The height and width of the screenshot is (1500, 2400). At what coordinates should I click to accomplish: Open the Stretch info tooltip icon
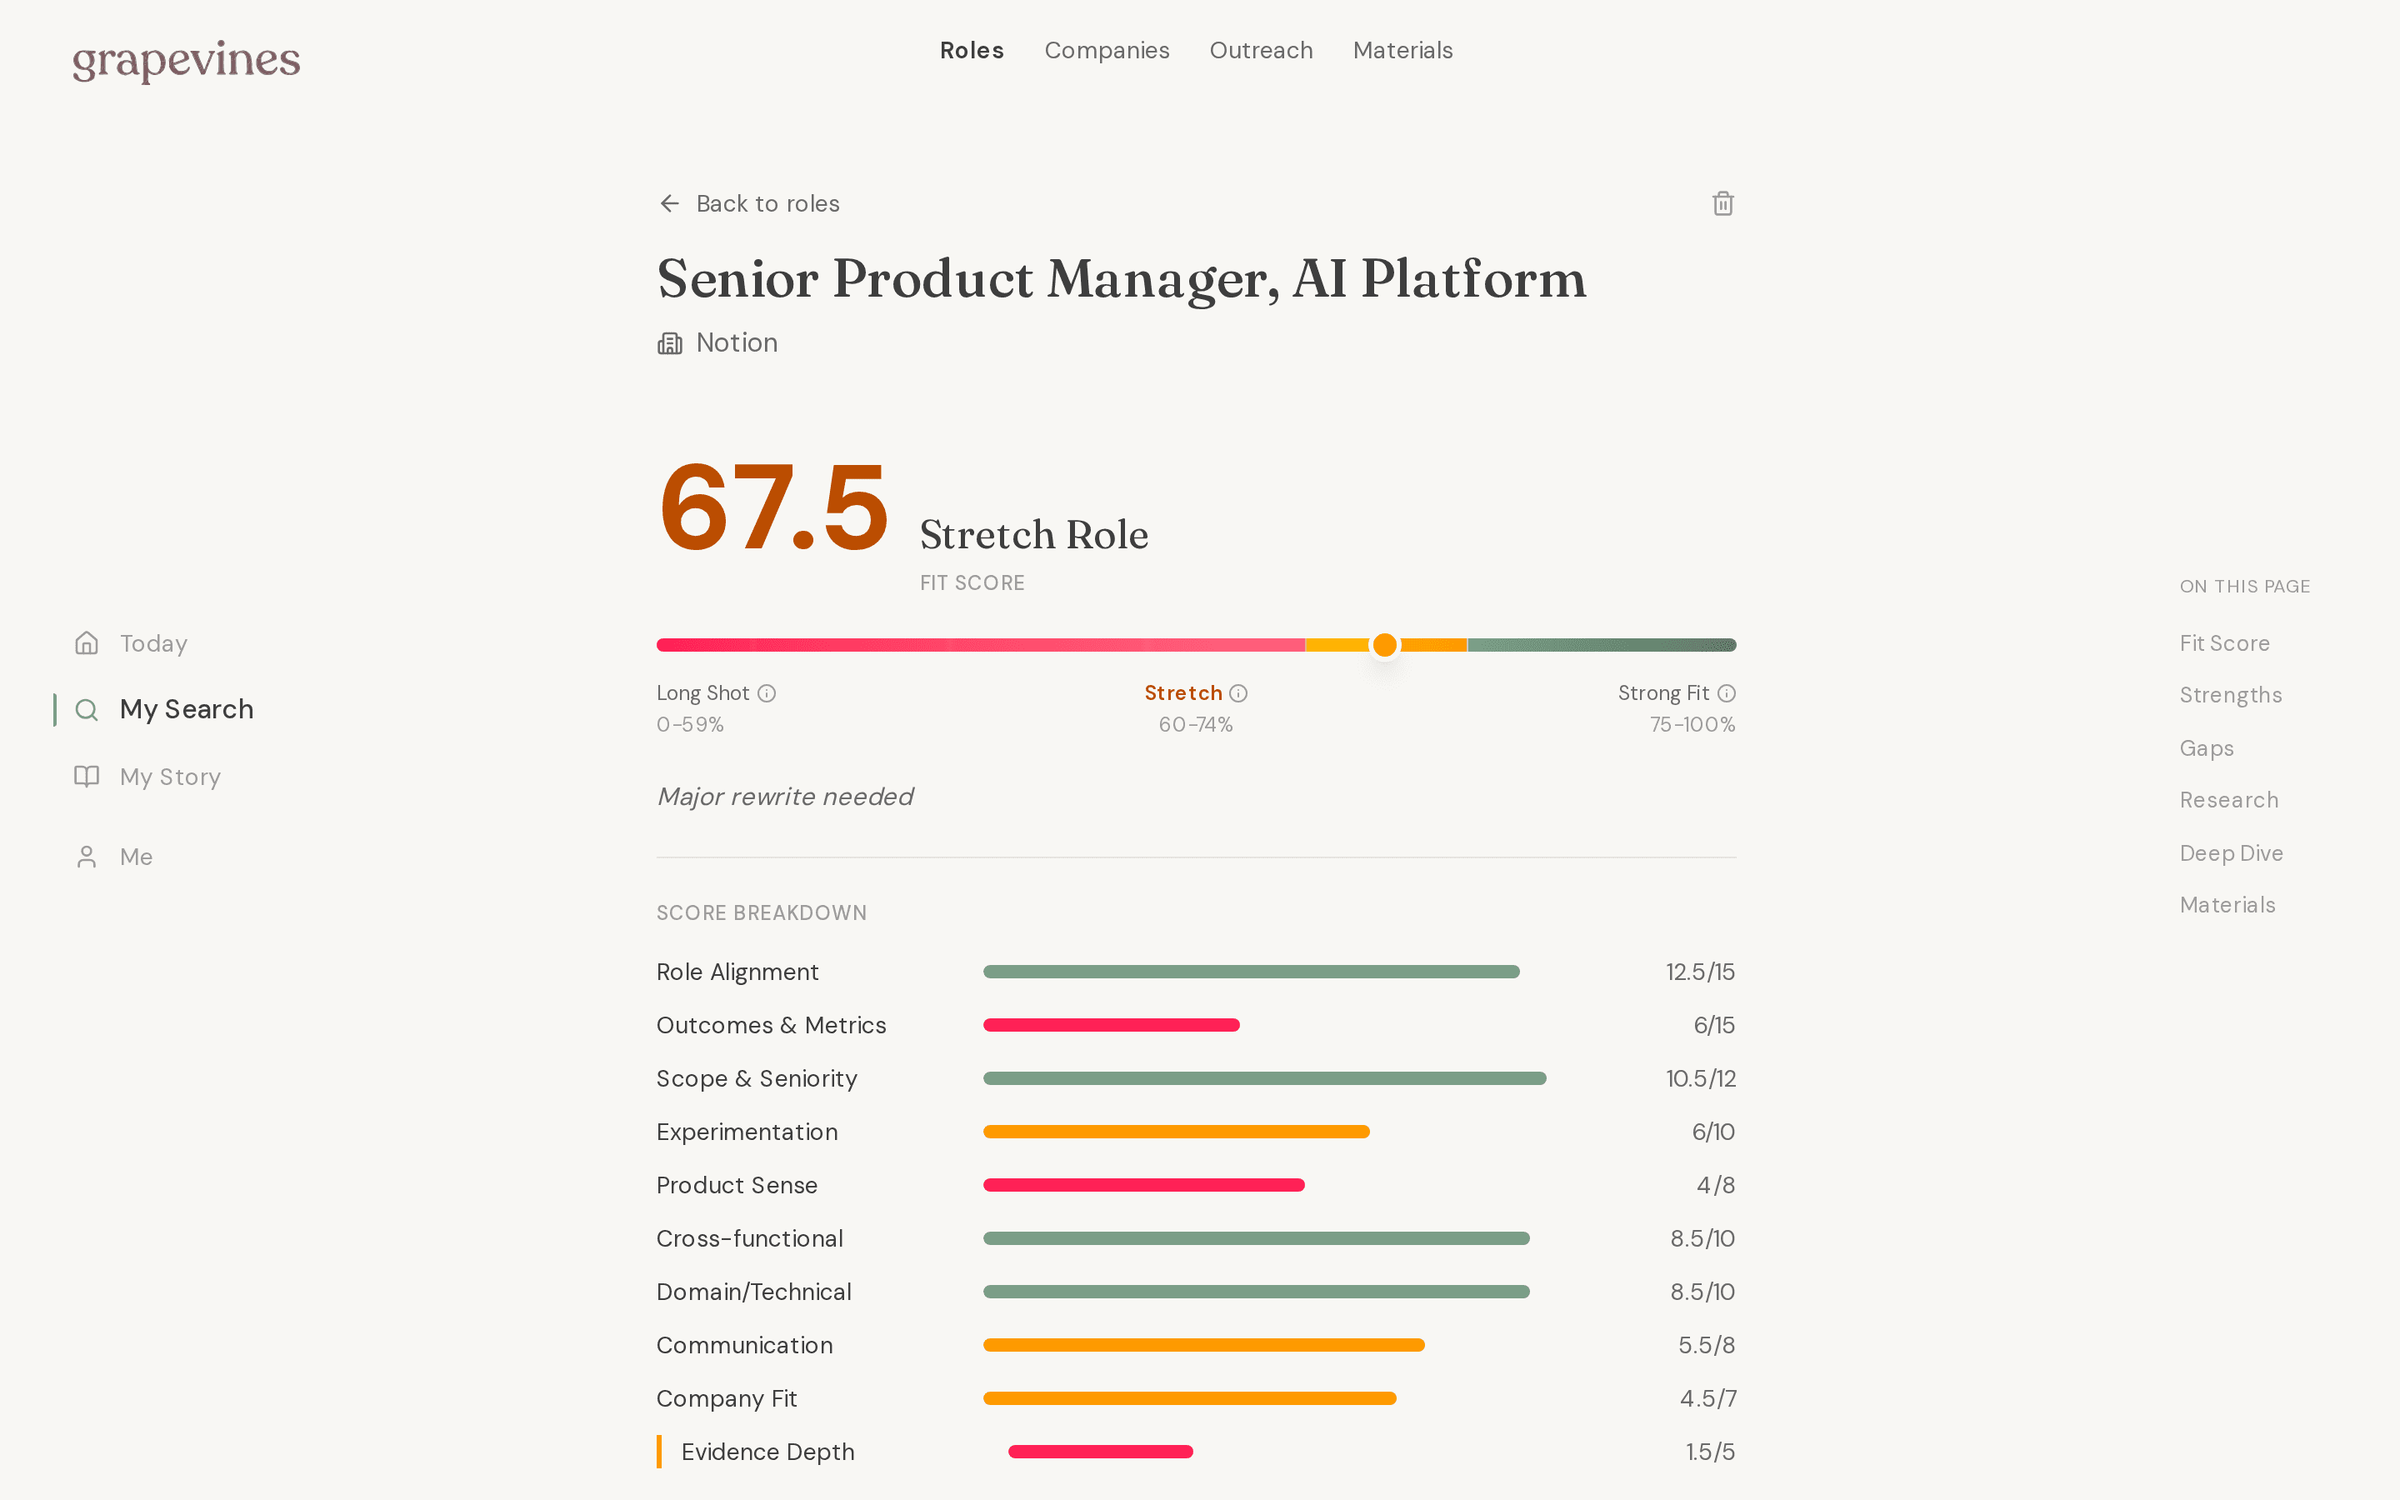[x=1240, y=693]
